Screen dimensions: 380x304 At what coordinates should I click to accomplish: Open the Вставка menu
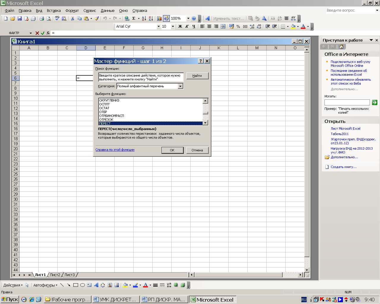coord(54,10)
